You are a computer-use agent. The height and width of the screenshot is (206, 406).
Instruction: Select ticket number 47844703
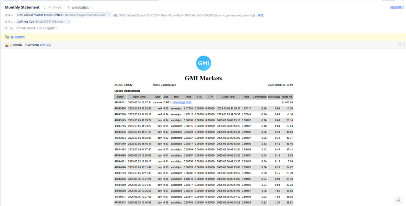[120, 173]
